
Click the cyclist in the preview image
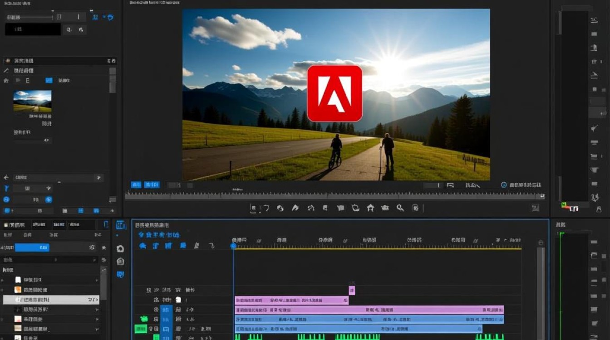click(x=336, y=151)
